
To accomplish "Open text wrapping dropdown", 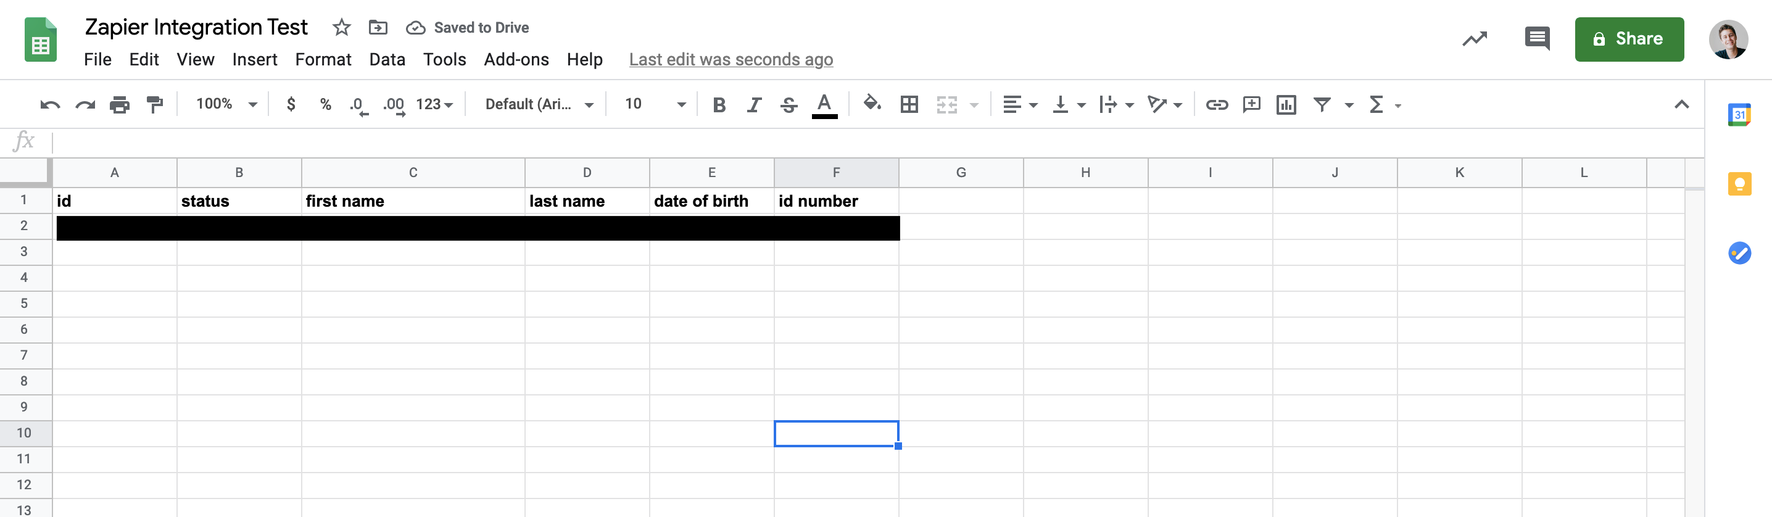I will pos(1116,104).
